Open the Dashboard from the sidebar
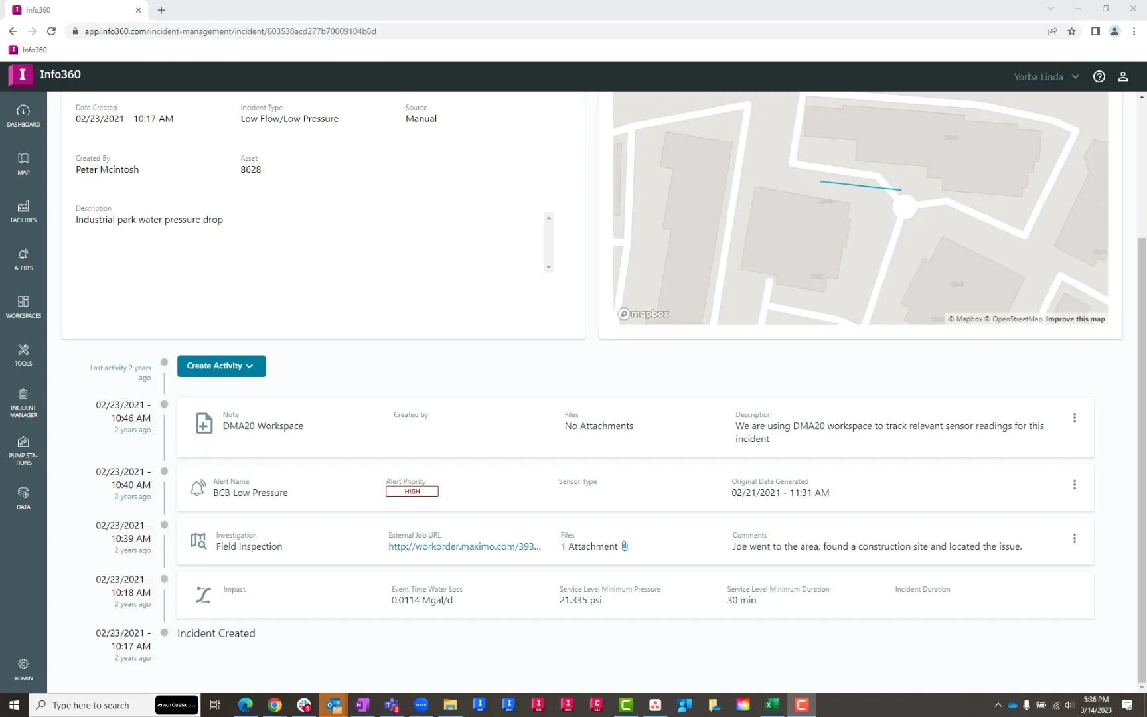Screen dimensions: 1147x717 tap(23, 116)
